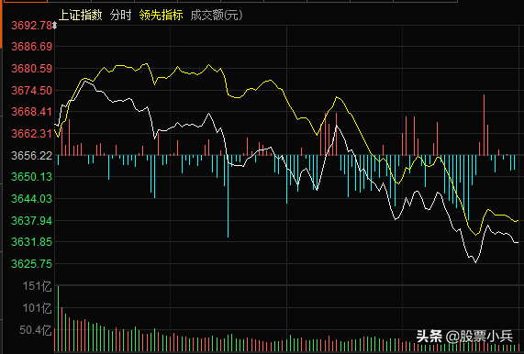524x354 pixels.
Task: Select the 成交额(元) turnover label
Action: 217,15
